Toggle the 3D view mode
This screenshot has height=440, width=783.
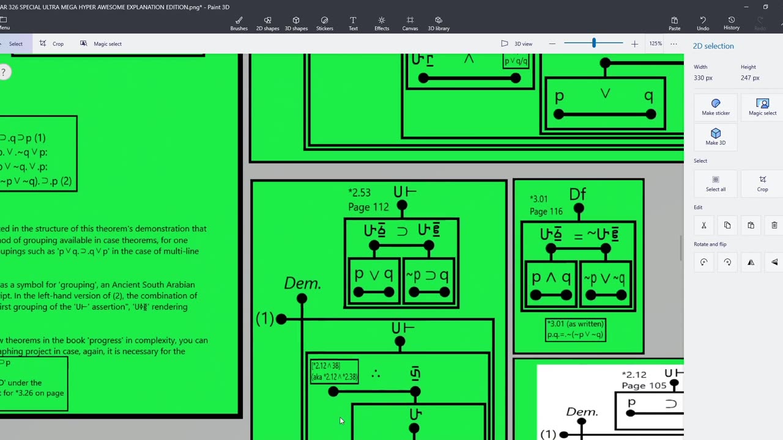516,44
